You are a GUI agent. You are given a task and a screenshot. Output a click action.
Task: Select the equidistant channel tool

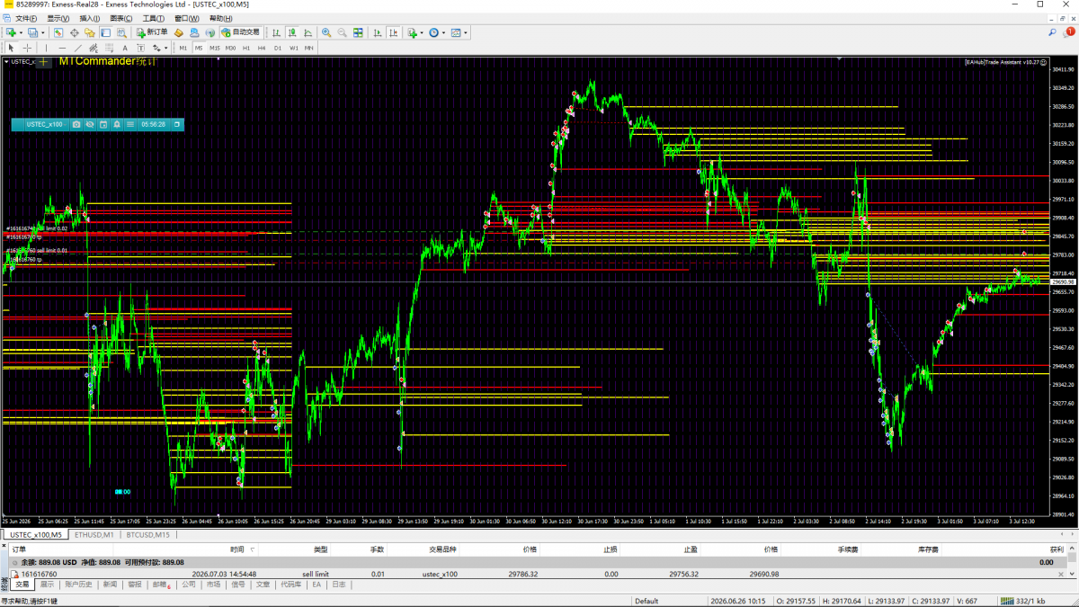tap(94, 48)
